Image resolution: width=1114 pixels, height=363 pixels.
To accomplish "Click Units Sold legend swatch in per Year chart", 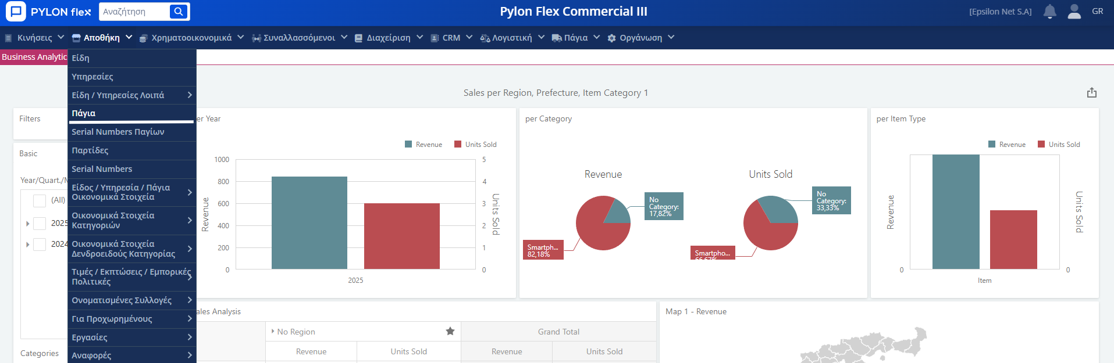I will click(458, 145).
